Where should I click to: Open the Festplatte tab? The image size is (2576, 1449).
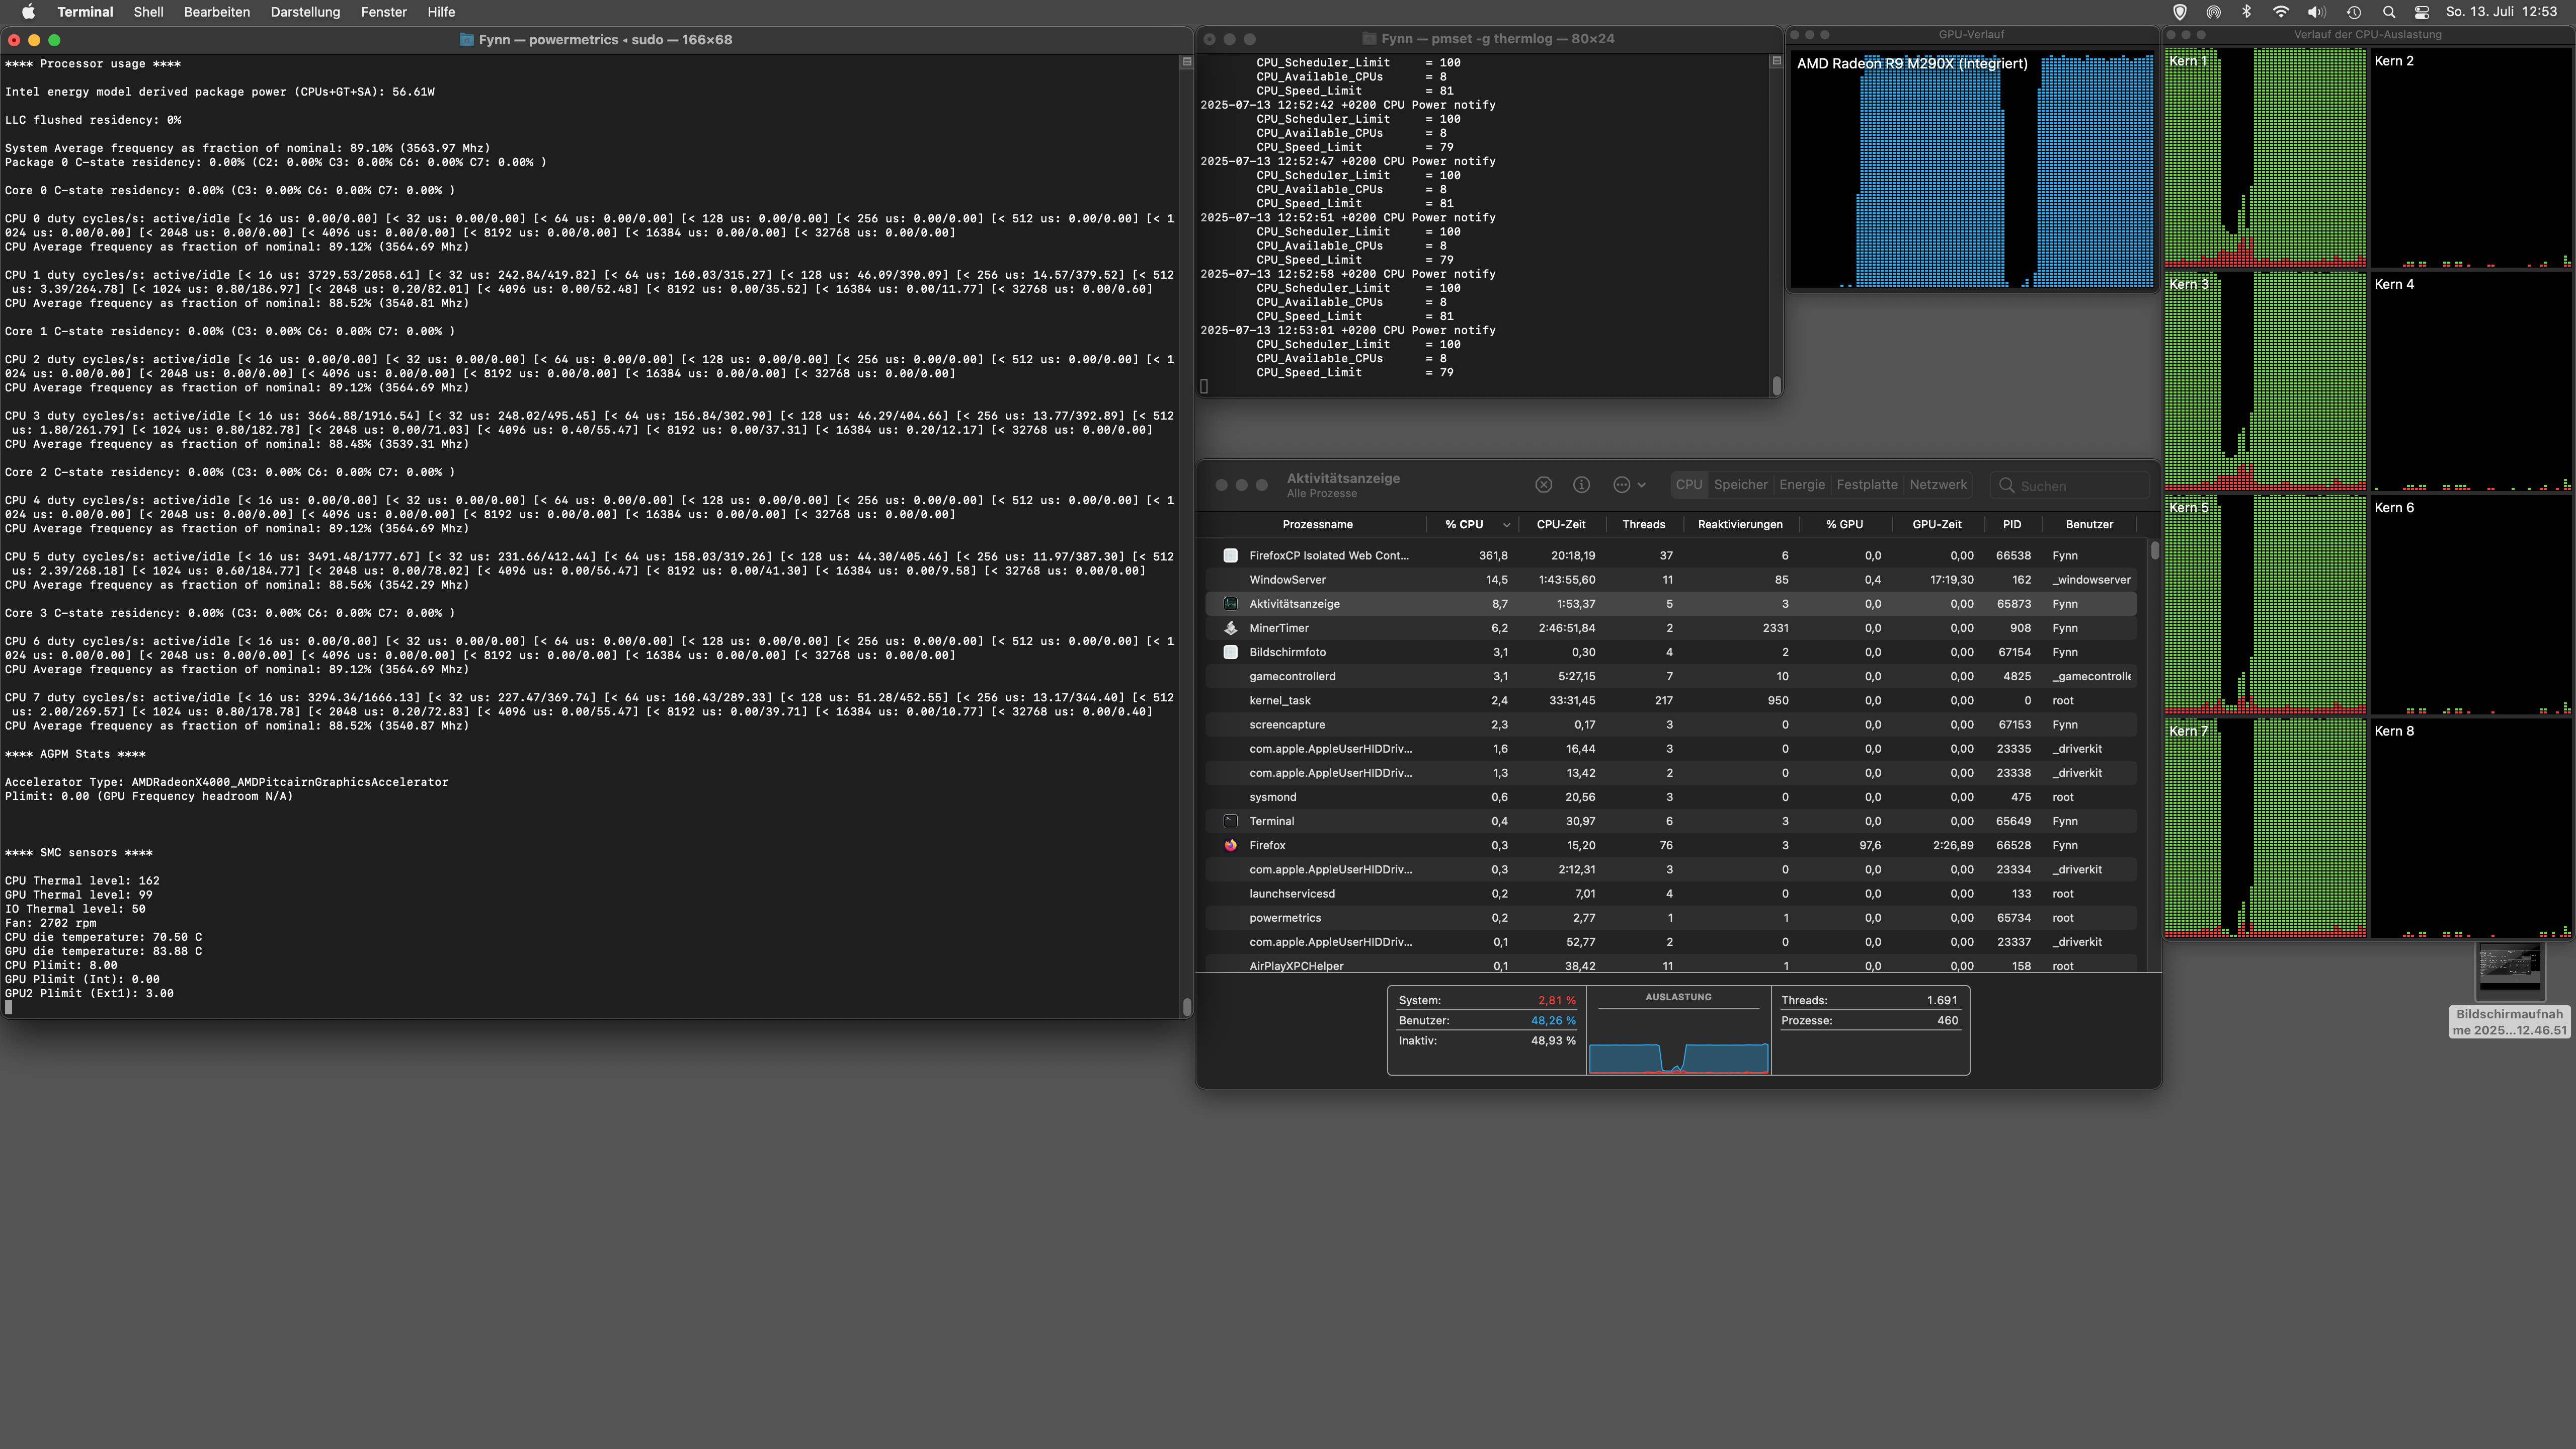pyautogui.click(x=1866, y=485)
